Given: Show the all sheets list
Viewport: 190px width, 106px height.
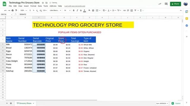Looking at the screenshot, I should point(11,103).
